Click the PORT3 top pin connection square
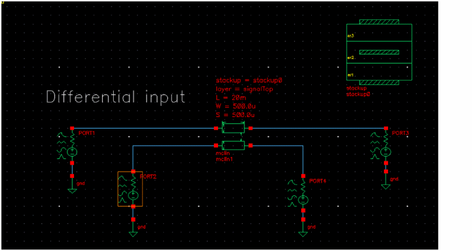The image size is (472, 250). 386,128
